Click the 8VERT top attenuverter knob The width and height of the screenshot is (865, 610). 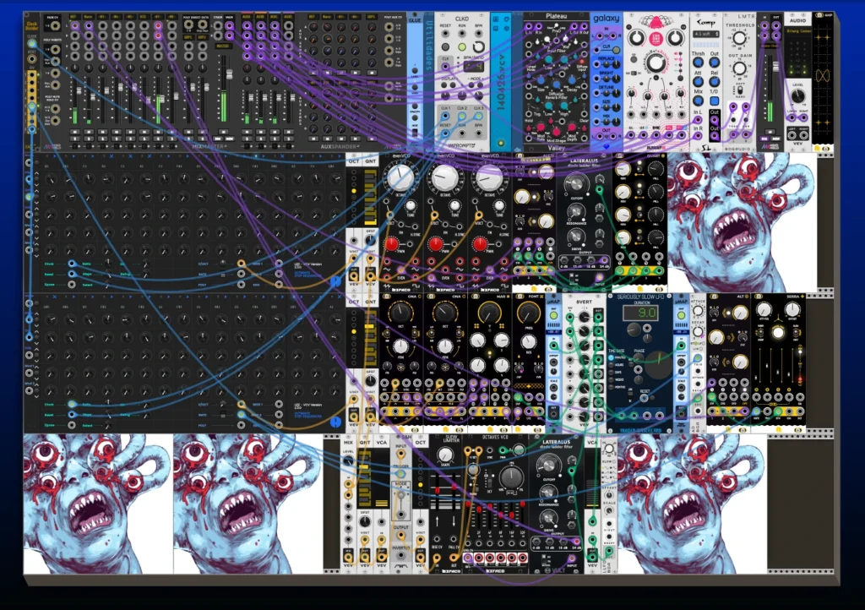585,317
